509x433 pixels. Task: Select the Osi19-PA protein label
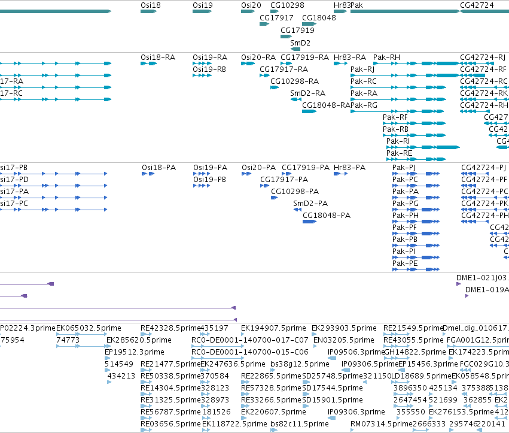click(x=210, y=168)
